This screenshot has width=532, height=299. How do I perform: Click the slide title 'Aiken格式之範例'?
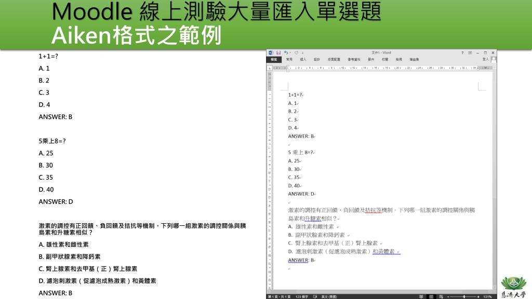tap(137, 35)
